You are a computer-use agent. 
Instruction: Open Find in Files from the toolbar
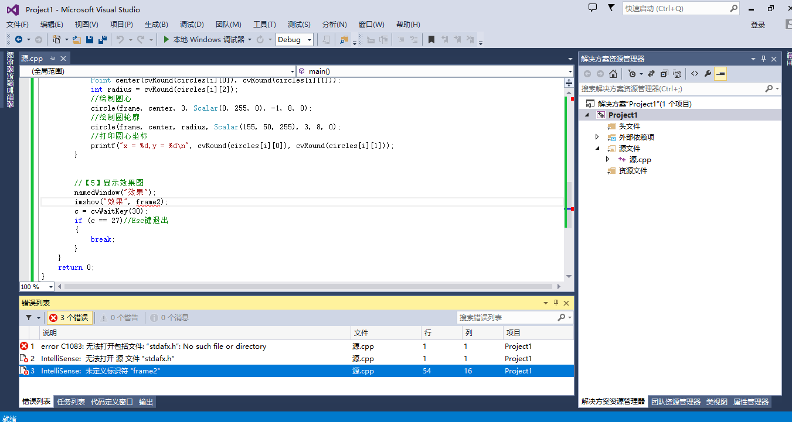344,39
